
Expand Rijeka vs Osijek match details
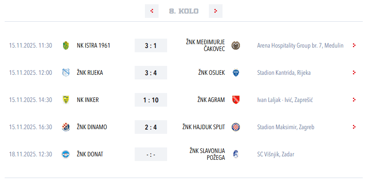point(354,73)
